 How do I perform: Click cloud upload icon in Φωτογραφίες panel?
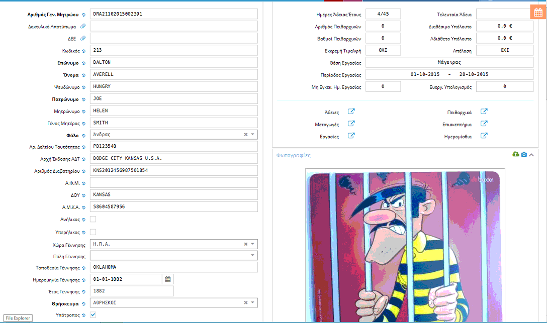click(x=516, y=154)
